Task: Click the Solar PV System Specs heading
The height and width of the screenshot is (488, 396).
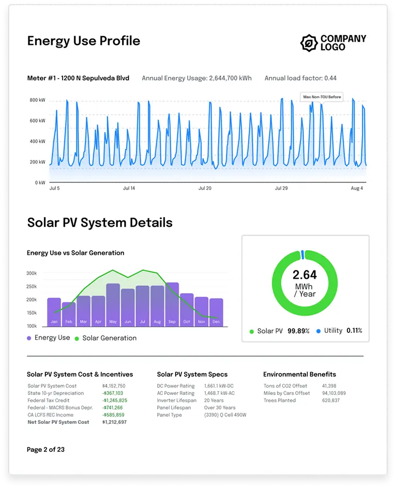Action: click(x=192, y=374)
